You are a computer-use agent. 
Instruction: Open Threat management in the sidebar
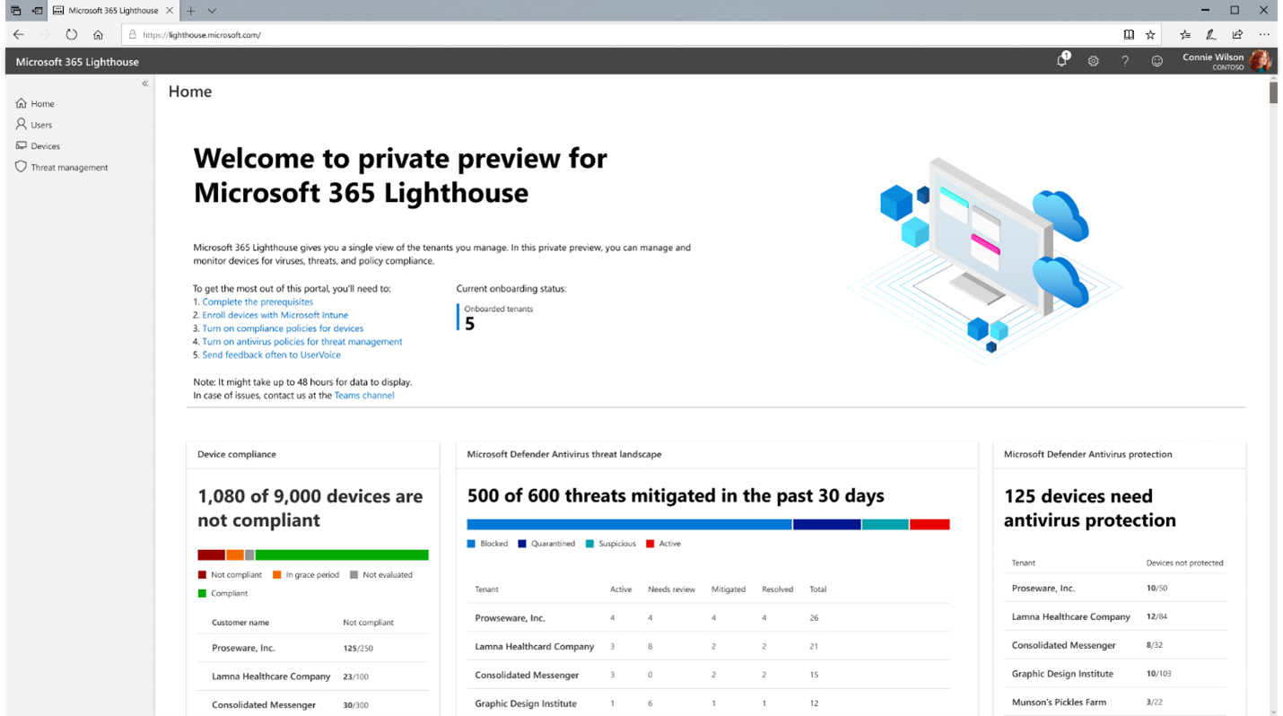62,167
